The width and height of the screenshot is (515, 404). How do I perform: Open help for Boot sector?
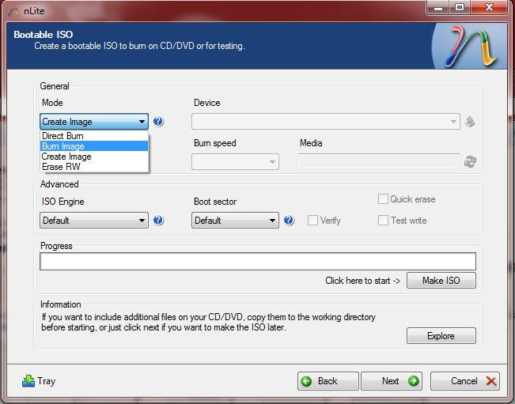click(289, 221)
